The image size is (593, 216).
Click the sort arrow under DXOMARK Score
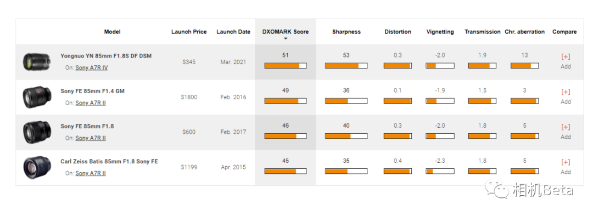286,38
